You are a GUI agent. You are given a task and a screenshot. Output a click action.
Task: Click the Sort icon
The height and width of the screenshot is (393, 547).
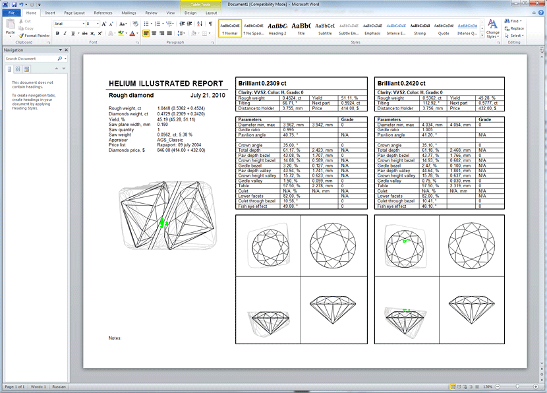coord(201,23)
